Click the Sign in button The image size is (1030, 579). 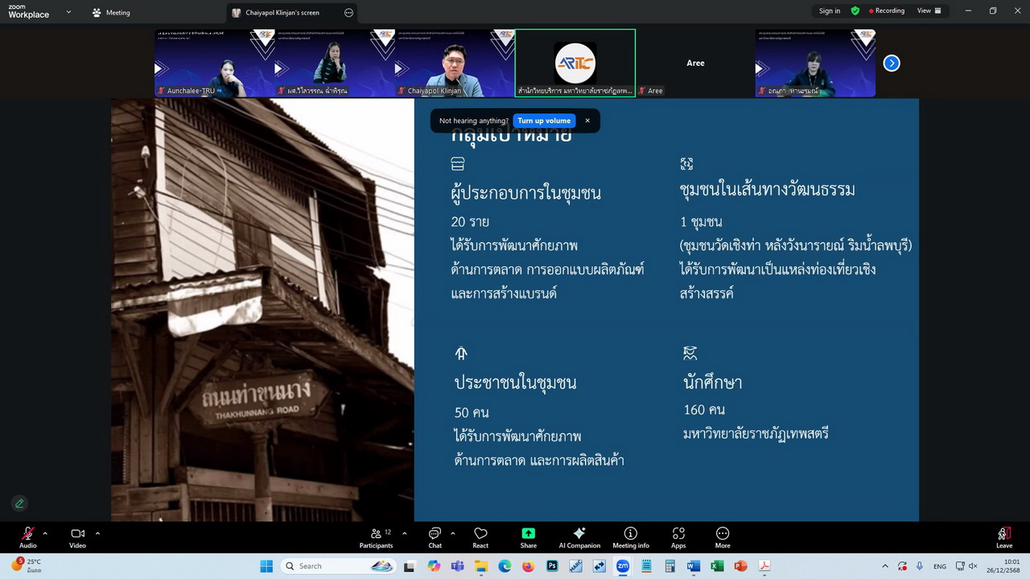click(829, 11)
